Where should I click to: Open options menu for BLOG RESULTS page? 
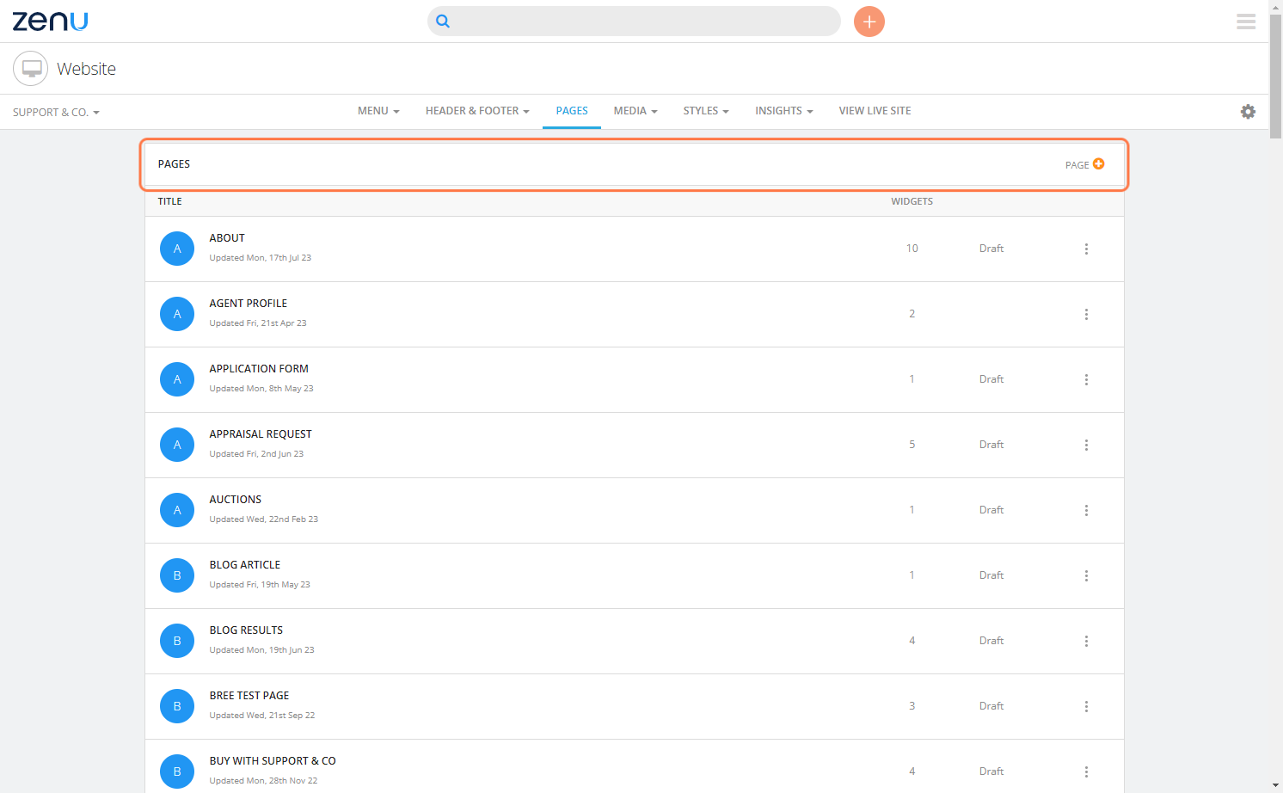click(x=1086, y=641)
